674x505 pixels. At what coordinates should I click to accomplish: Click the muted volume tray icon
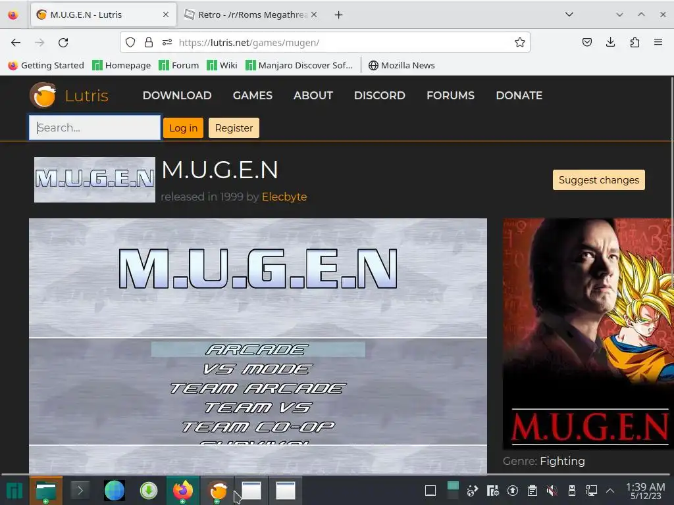click(x=552, y=491)
